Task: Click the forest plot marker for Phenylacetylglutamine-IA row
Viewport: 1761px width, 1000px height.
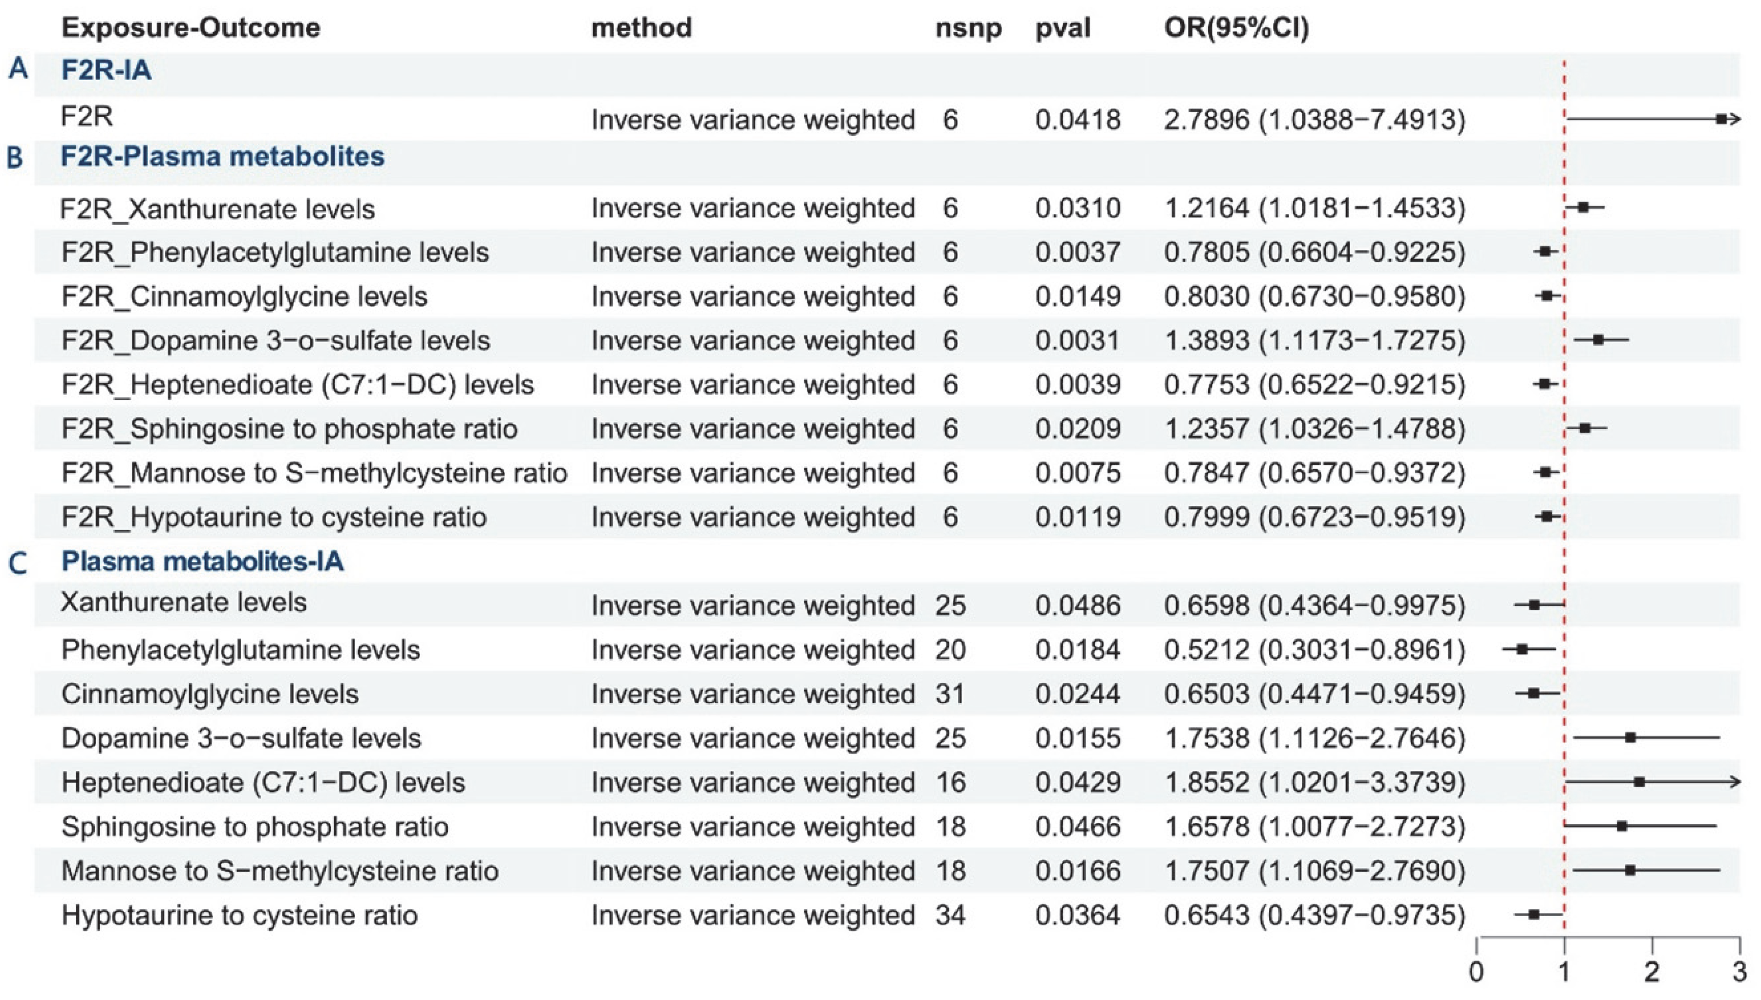Action: point(1522,649)
